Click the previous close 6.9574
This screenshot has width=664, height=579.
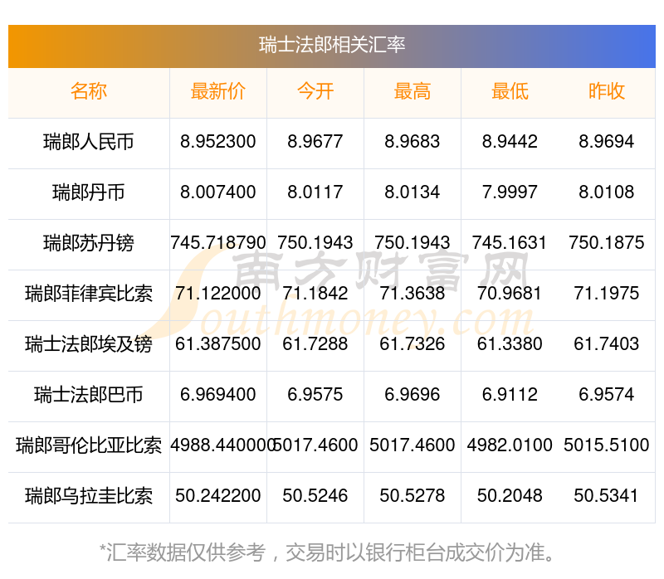pos(607,395)
